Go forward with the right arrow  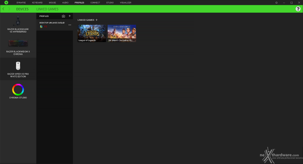[9, 9]
